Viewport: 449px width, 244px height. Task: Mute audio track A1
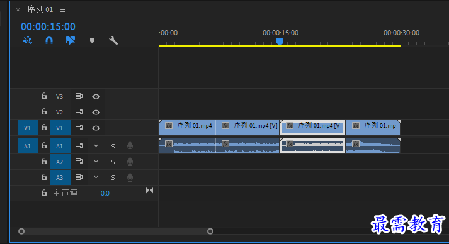[96, 147]
